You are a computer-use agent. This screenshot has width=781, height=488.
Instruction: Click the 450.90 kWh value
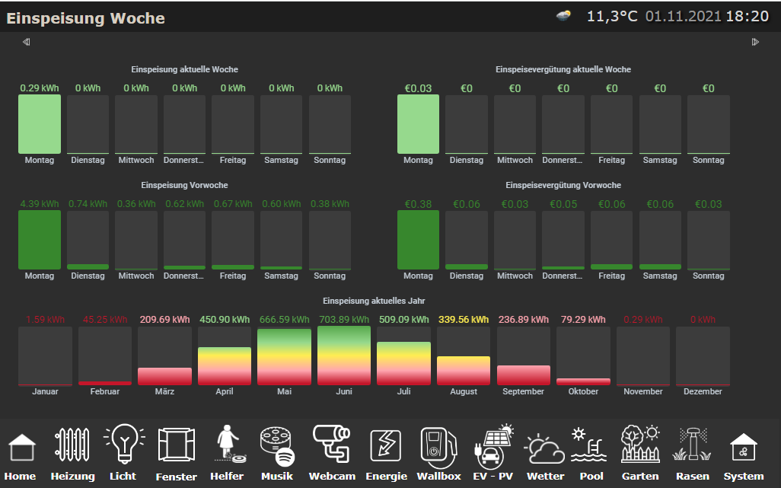click(x=225, y=320)
